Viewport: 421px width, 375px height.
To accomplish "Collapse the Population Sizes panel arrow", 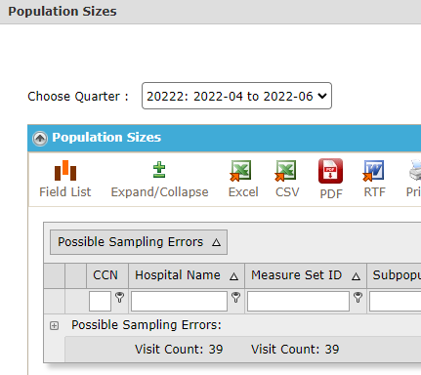I will pyautogui.click(x=40, y=139).
